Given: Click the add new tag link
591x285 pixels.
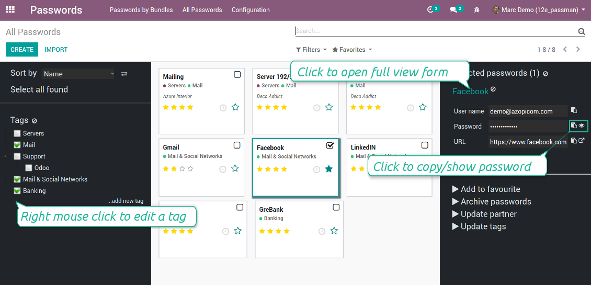Looking at the screenshot, I should 125,201.
